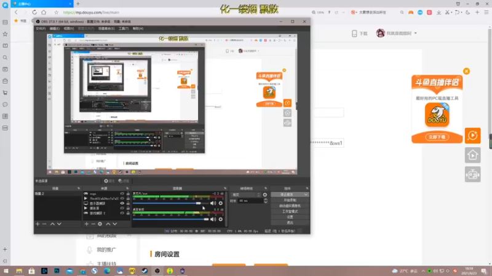Click the browser address bar URL
This screenshot has width=492, height=276.
click(91, 12)
